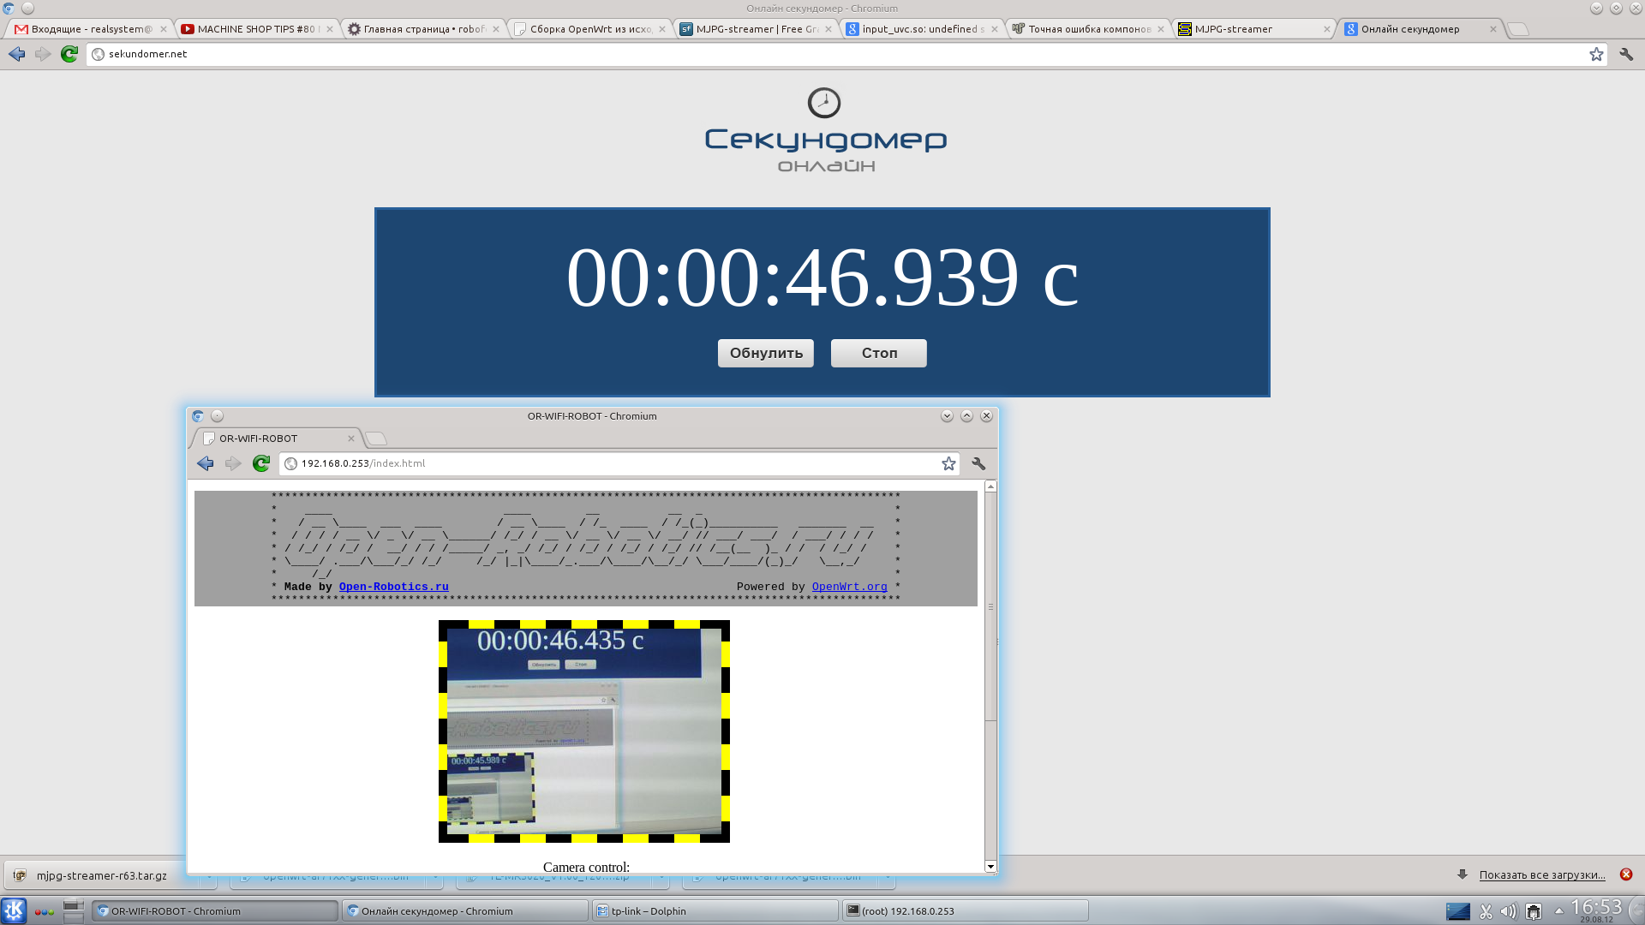Open the Open-Robotics.ru link
Image resolution: width=1645 pixels, height=925 pixels.
(x=393, y=587)
